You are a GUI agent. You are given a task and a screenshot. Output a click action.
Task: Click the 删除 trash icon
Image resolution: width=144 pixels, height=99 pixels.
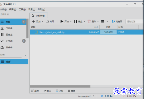89,22
